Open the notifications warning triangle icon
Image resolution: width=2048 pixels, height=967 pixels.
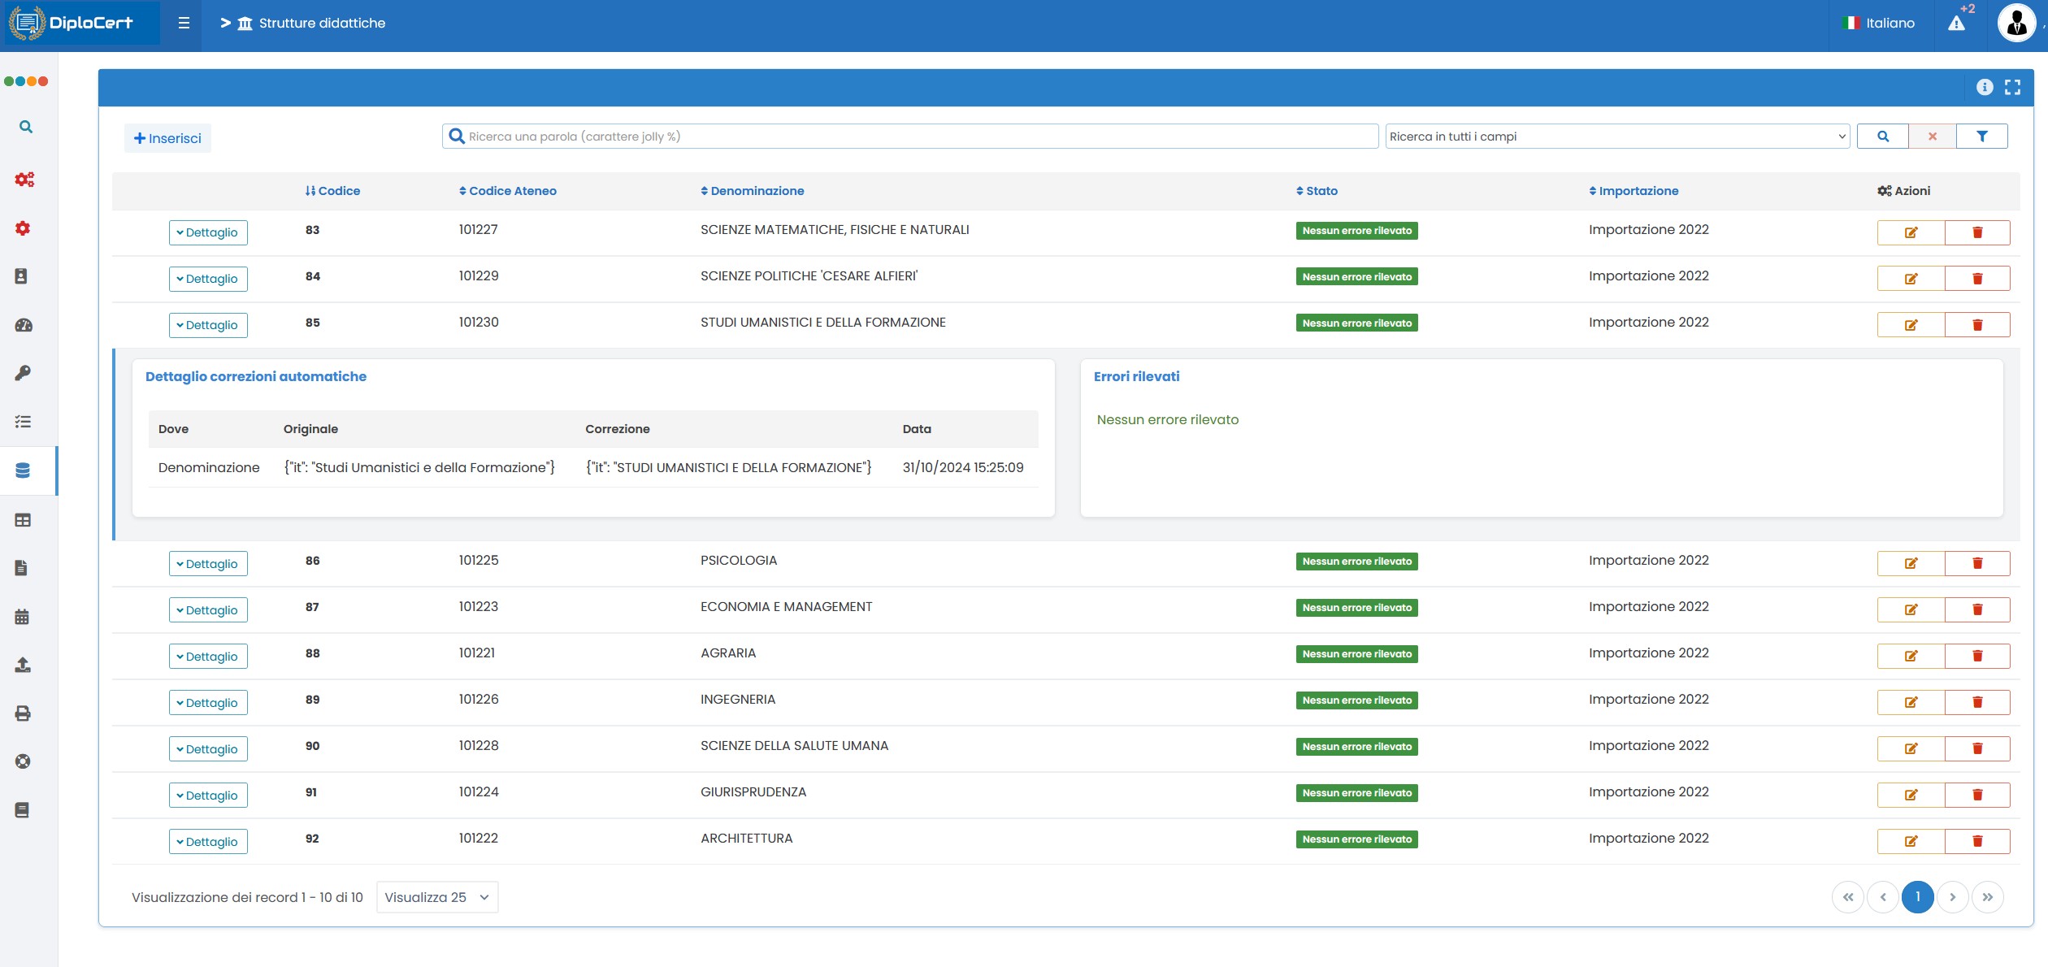[x=1956, y=23]
